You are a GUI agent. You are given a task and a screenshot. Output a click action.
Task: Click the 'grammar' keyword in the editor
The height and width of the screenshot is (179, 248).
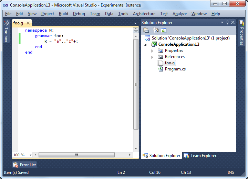[x=43, y=36]
